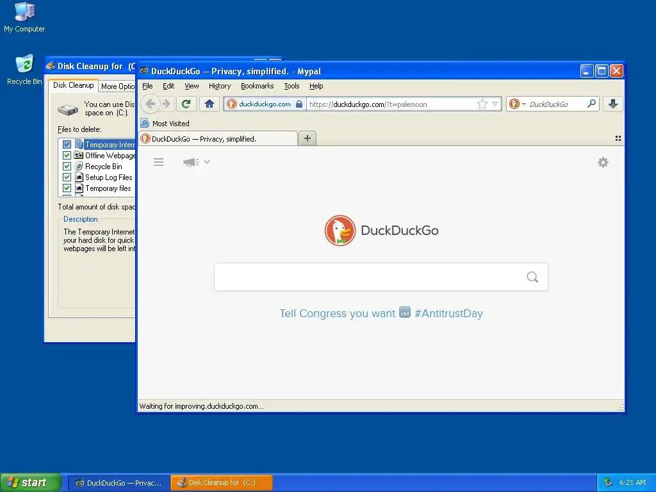This screenshot has width=656, height=492.
Task: Open My Computer desktop icon
Action: 24,17
